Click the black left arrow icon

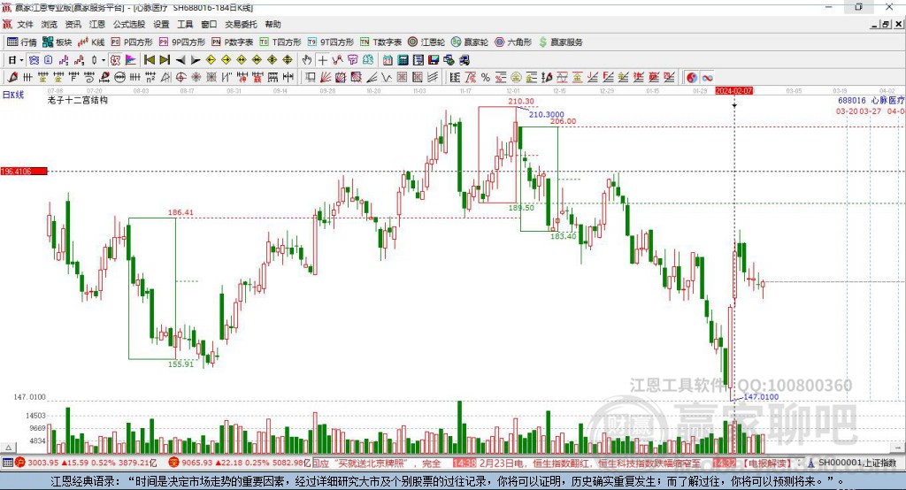(x=180, y=60)
